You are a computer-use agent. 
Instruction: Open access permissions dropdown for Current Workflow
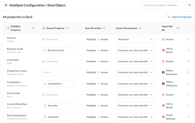pyautogui.click(x=135, y=106)
